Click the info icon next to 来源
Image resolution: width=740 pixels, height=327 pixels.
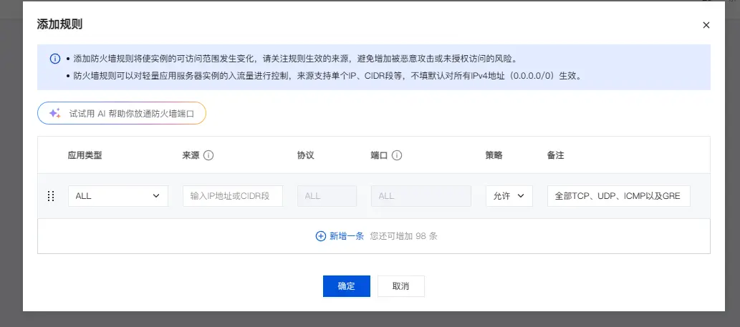pyautogui.click(x=209, y=155)
